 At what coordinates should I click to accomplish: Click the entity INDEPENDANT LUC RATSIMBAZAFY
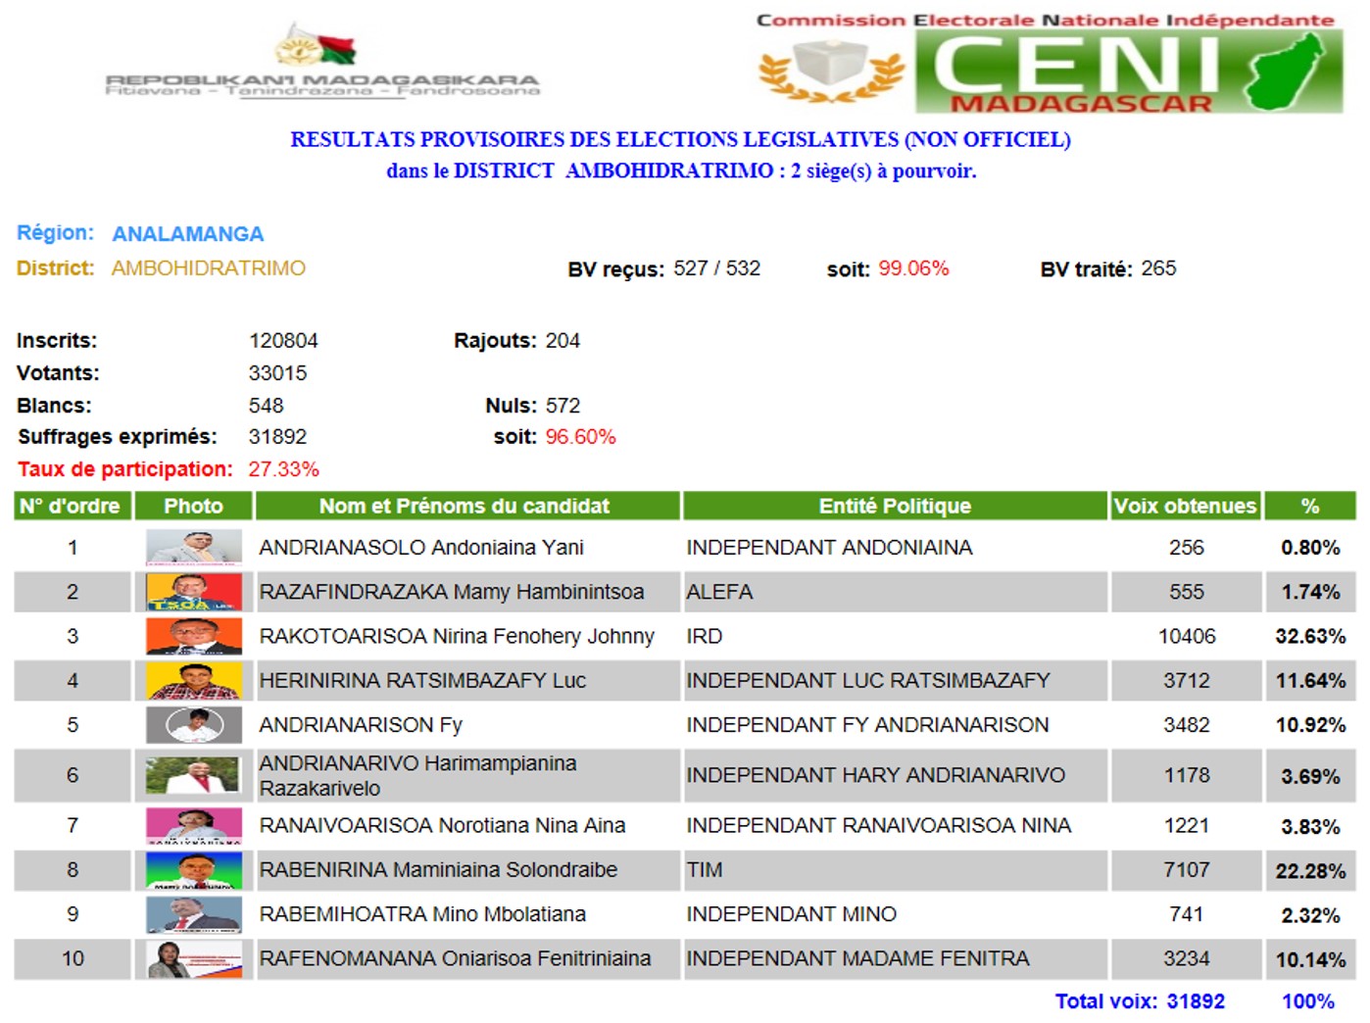coord(868,680)
